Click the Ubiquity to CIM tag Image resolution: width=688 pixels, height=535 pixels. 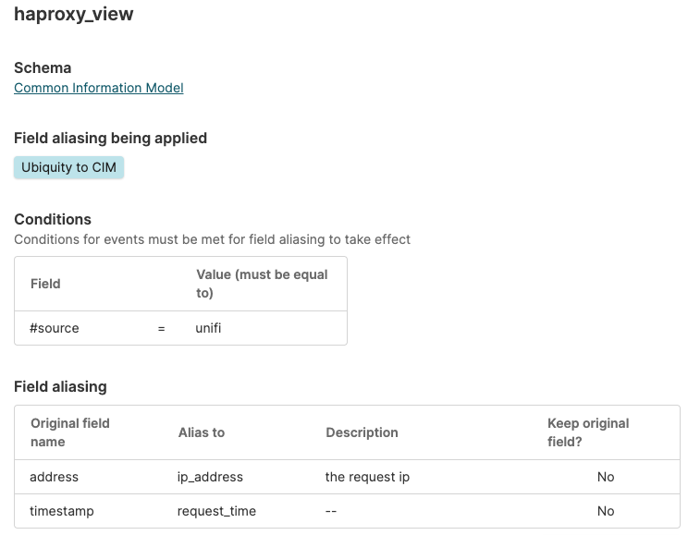click(68, 167)
